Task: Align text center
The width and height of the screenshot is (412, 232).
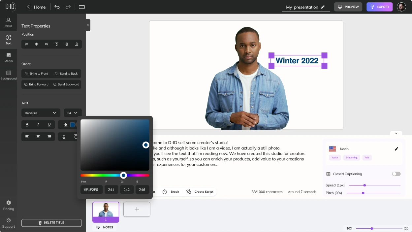Action: [x=38, y=137]
